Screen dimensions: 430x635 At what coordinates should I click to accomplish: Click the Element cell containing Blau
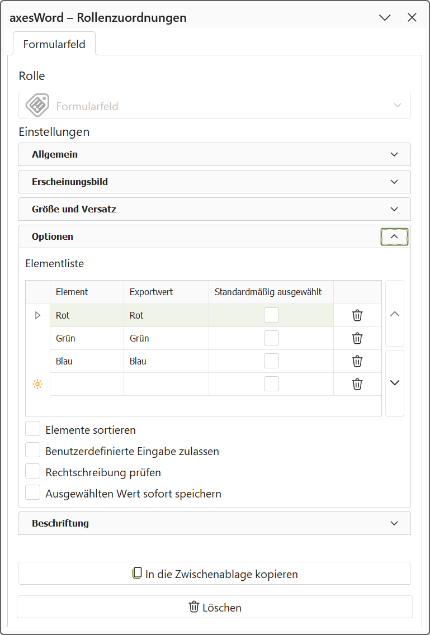[x=87, y=361]
